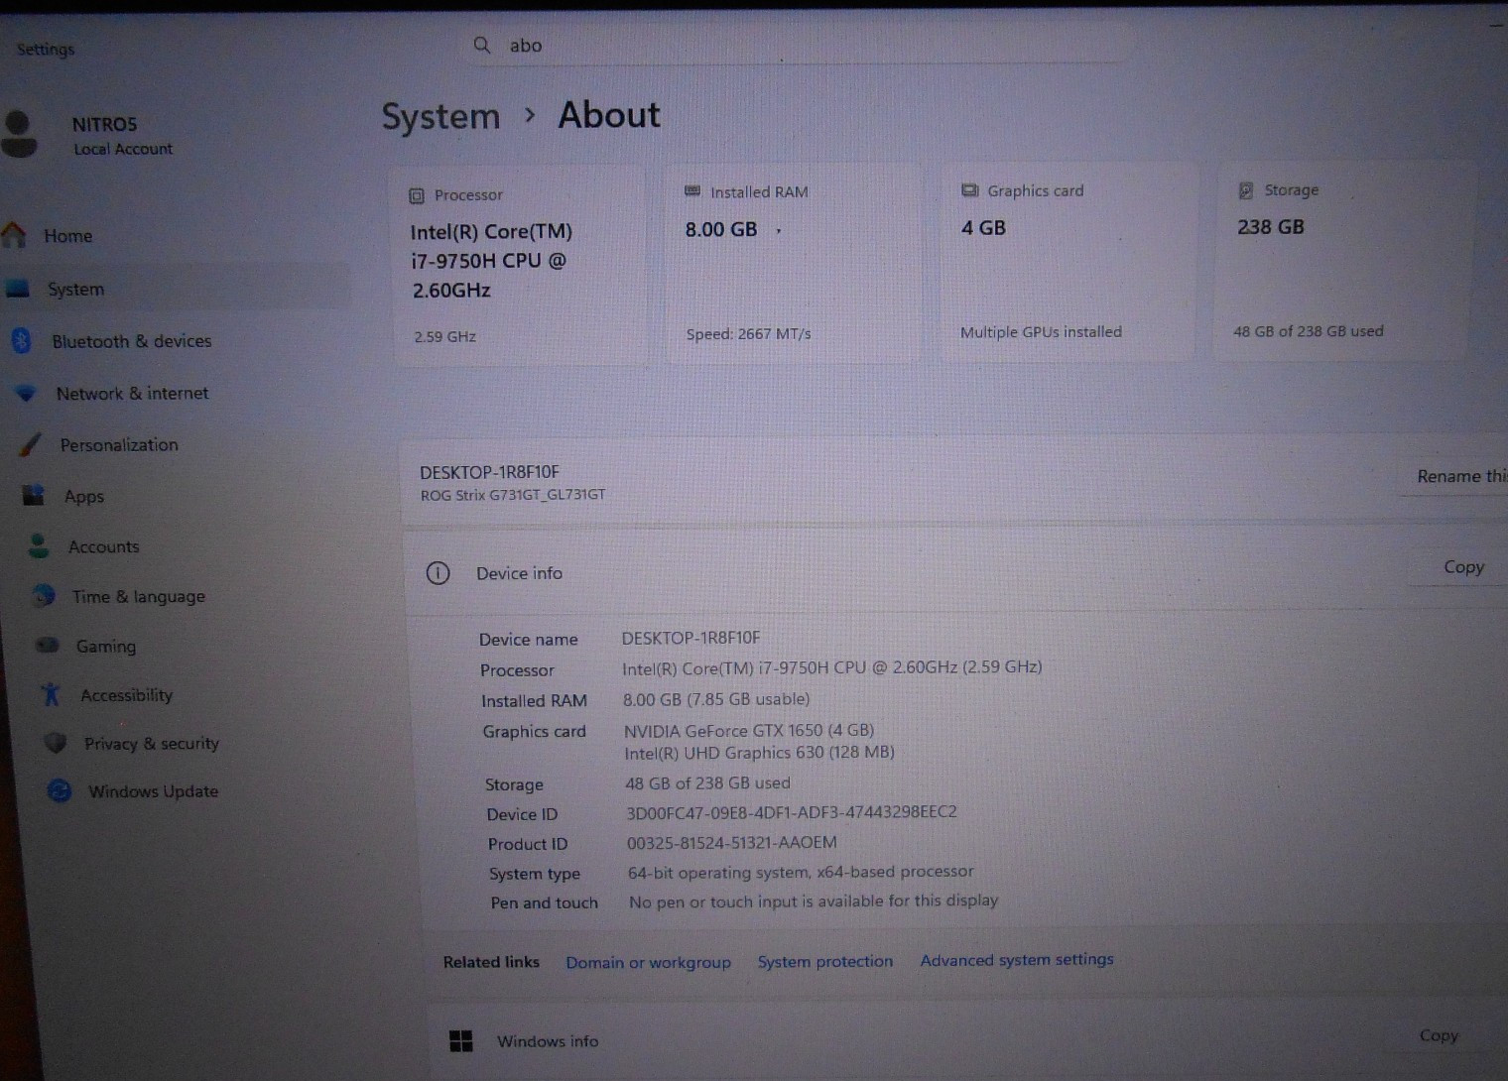Click the search box containing 'abo'

click(799, 45)
